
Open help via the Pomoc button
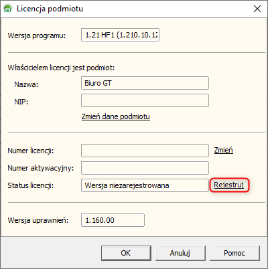[234, 253]
